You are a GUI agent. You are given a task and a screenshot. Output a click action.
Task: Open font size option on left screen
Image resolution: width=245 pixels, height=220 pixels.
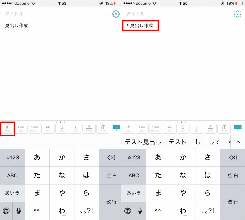[103, 128]
